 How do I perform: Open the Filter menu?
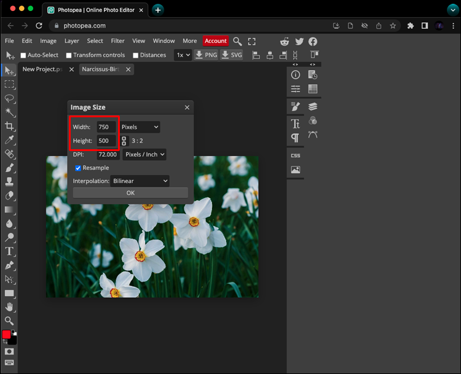coord(117,41)
